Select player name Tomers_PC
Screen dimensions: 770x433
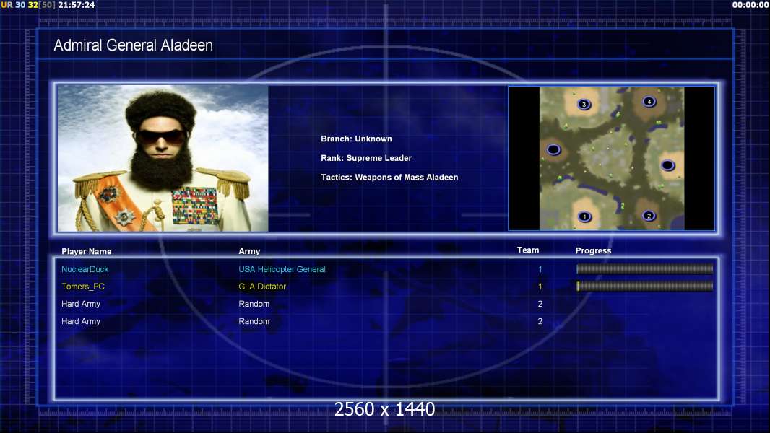tap(83, 287)
